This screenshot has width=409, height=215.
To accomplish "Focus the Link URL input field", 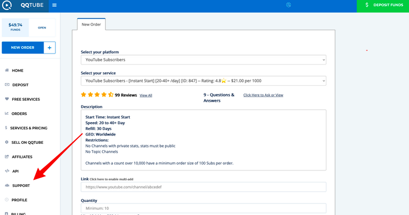I will (203, 187).
